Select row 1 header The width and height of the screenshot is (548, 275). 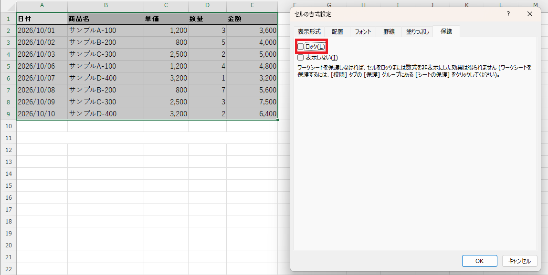click(x=8, y=19)
